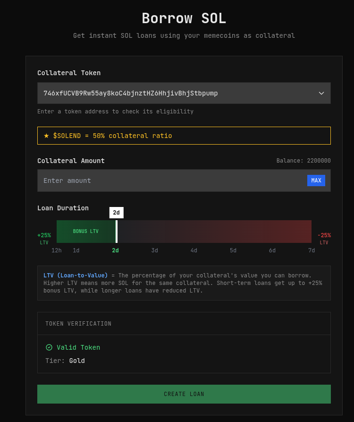Click the blue MAX button
Viewport: 354px width, 422px height.
point(316,181)
